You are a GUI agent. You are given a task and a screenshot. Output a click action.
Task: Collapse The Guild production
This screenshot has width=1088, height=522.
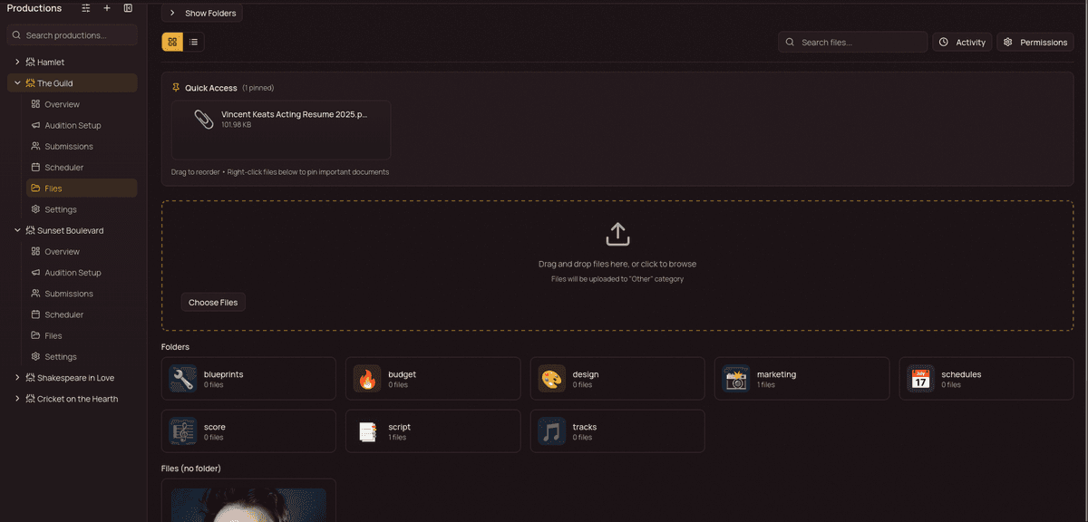click(15, 82)
